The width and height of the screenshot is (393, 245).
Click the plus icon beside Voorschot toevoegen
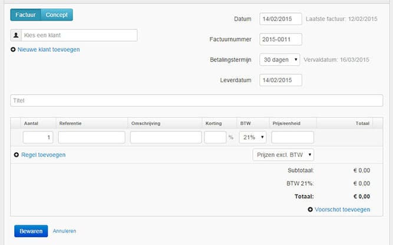[x=311, y=210]
